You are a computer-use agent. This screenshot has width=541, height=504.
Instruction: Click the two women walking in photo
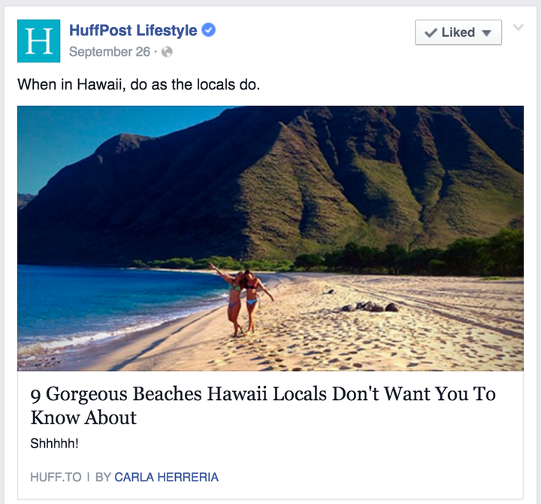pos(241,301)
